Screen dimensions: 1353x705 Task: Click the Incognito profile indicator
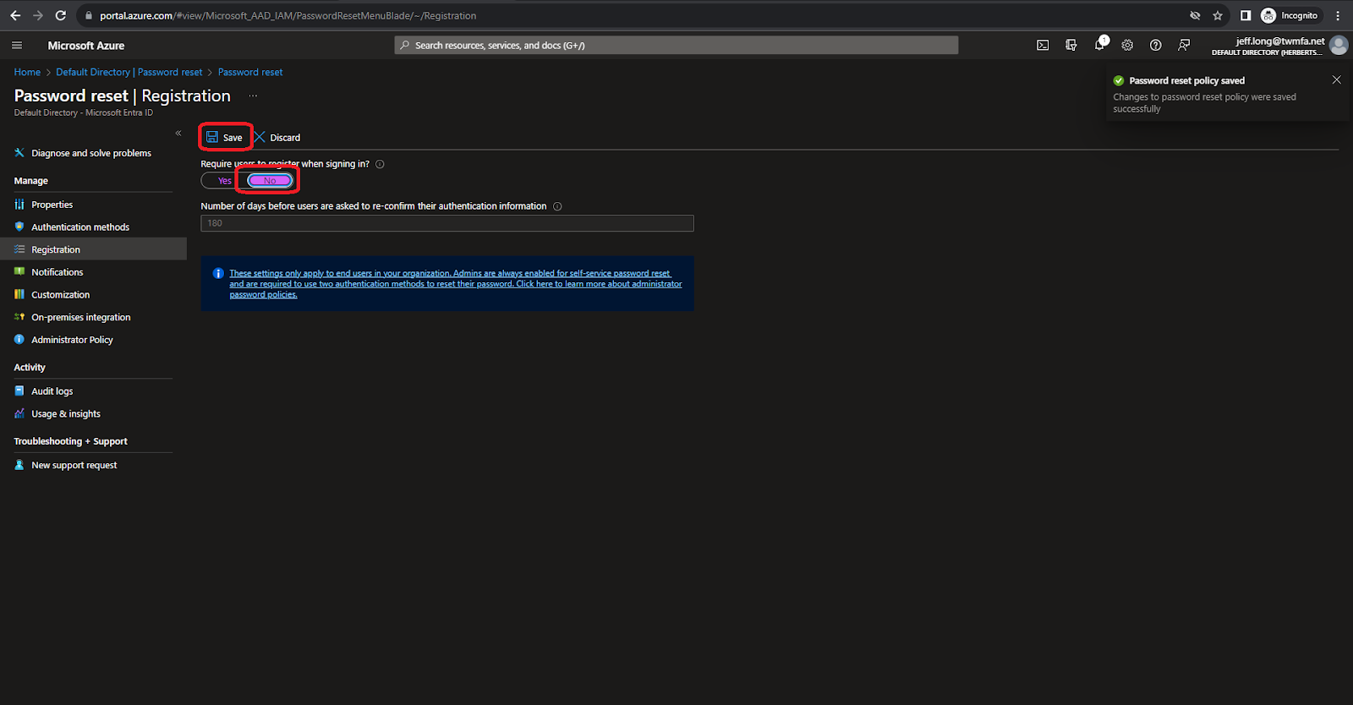pyautogui.click(x=1290, y=15)
